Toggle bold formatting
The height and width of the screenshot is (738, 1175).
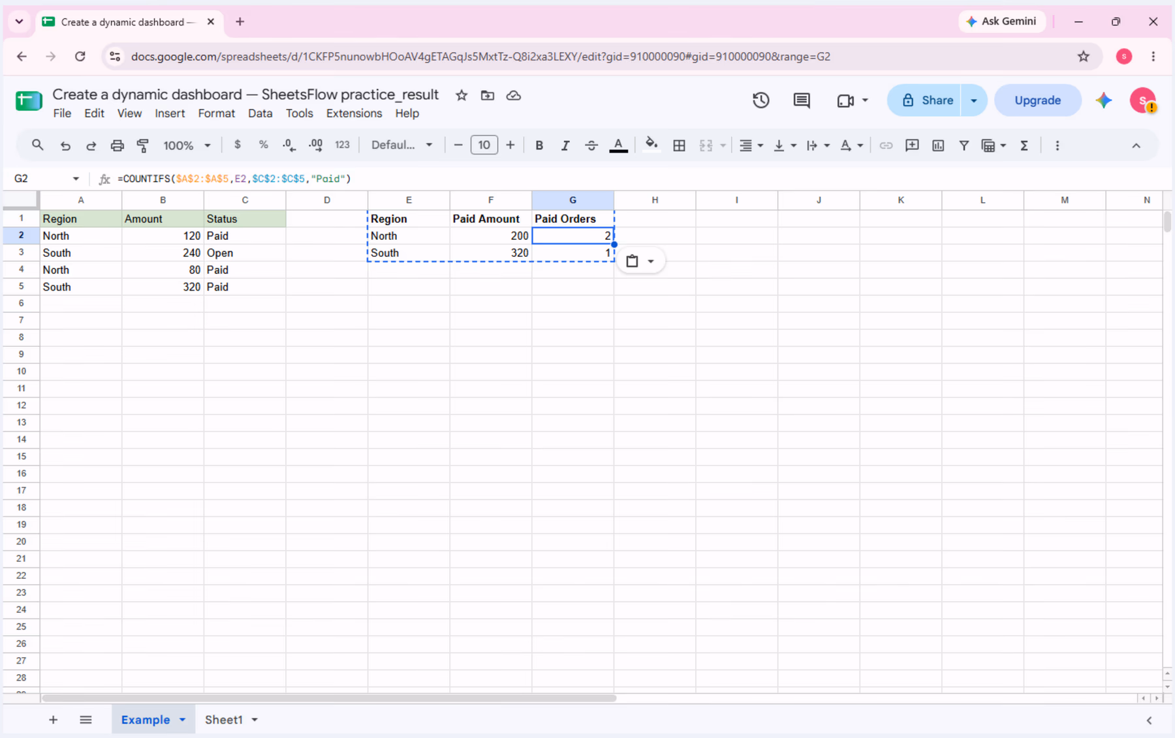[539, 145]
